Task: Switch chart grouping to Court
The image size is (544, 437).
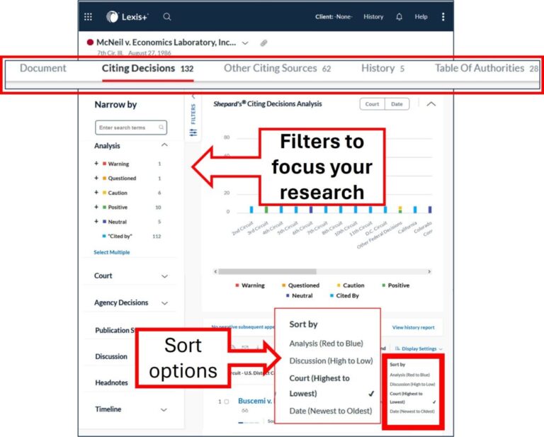Action: click(372, 104)
